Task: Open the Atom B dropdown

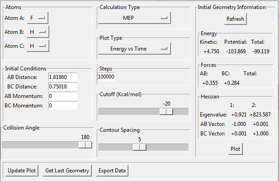Action: 38,32
